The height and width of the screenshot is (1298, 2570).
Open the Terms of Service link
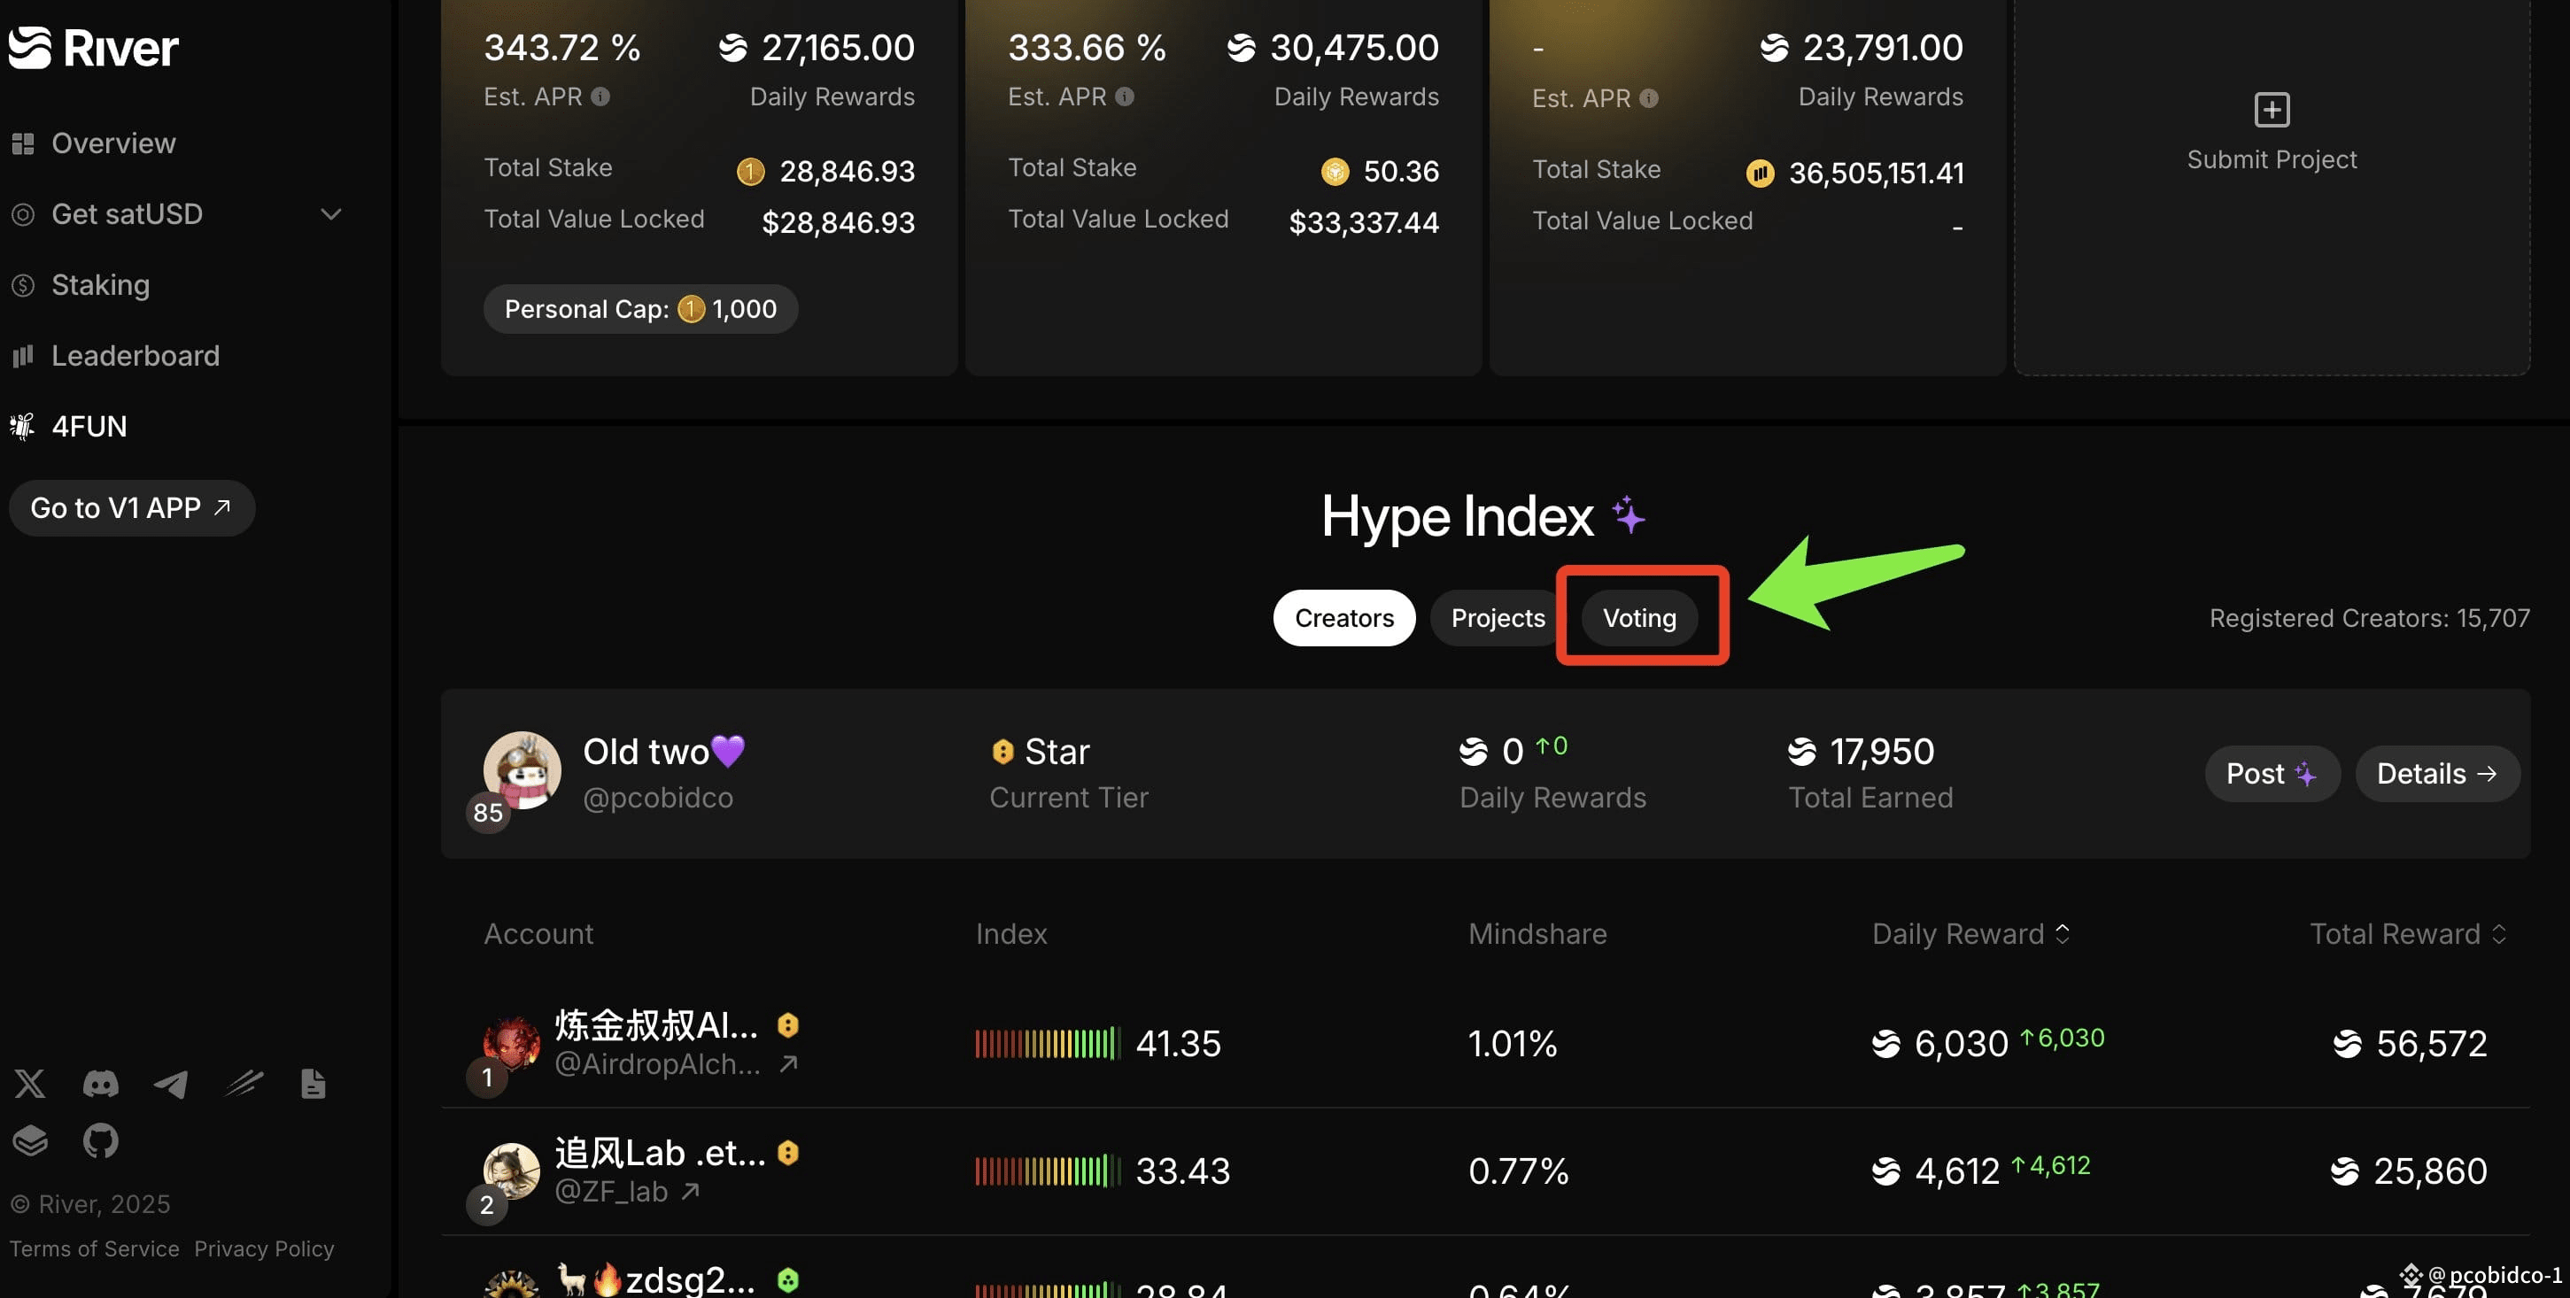pos(95,1249)
